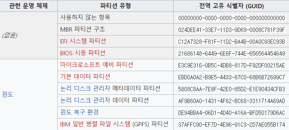Open 논리 디스크 관리자 link in 데이터 파티션 row
The height and width of the screenshot is (130, 289).
(x=85, y=100)
